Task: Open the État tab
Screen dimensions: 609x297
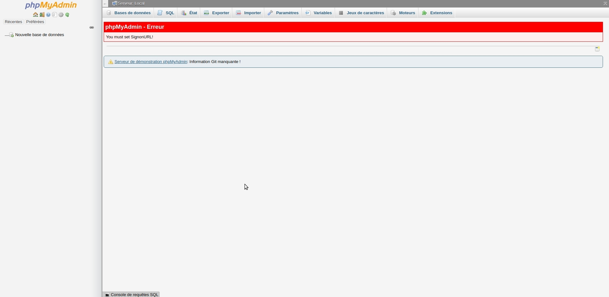Action: 189,13
